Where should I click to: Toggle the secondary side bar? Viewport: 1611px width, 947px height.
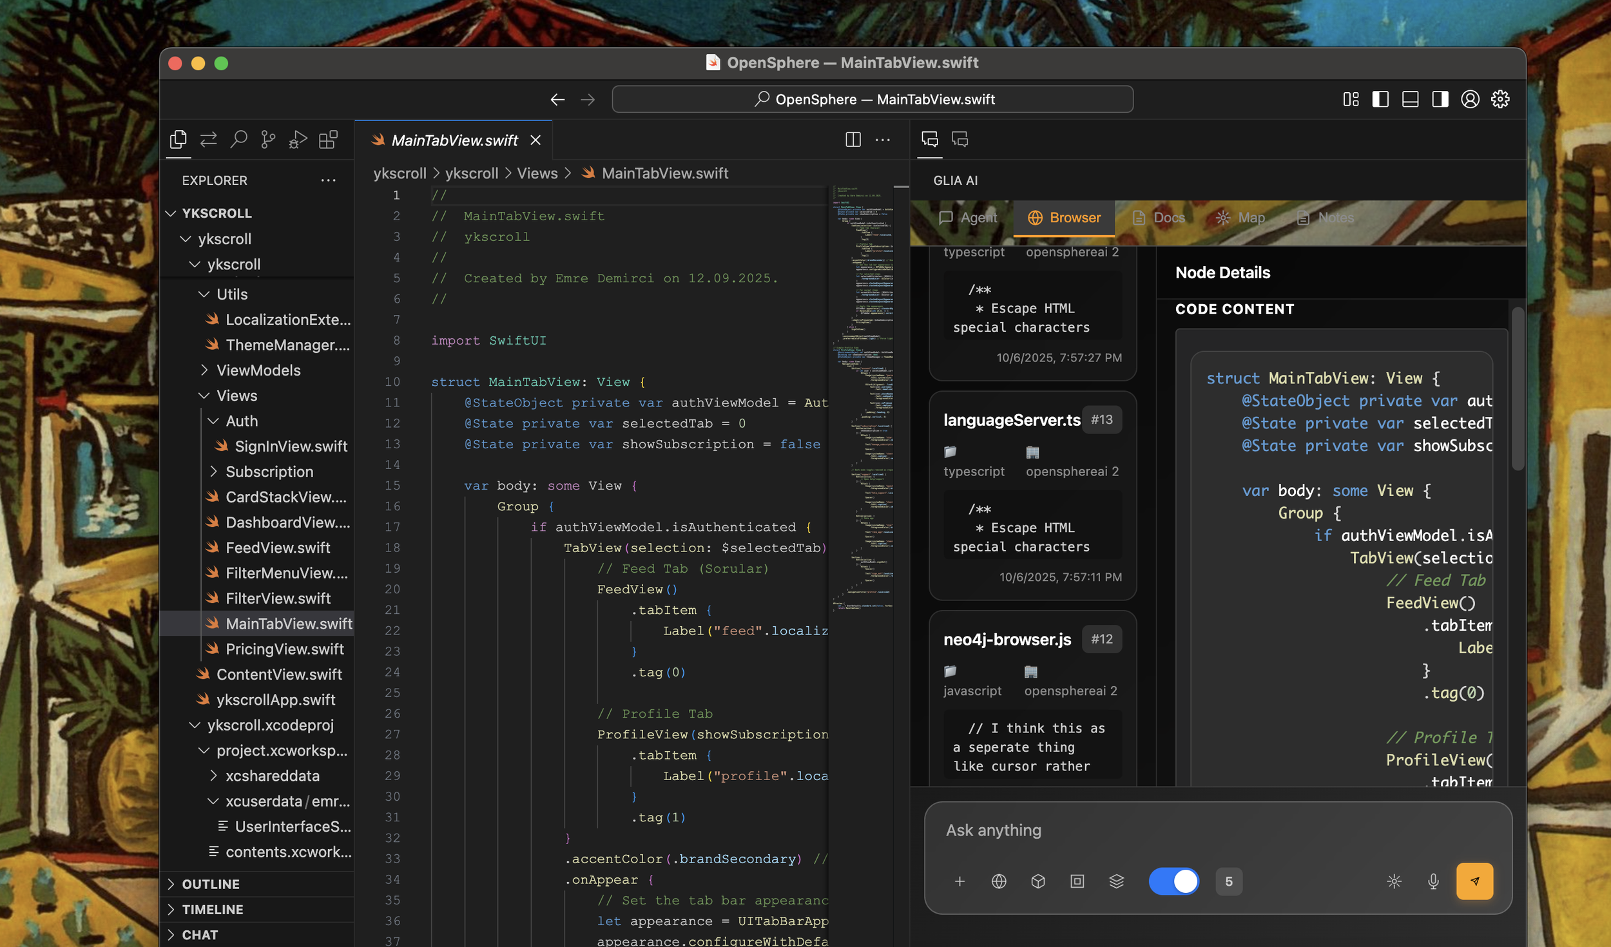pyautogui.click(x=1440, y=99)
